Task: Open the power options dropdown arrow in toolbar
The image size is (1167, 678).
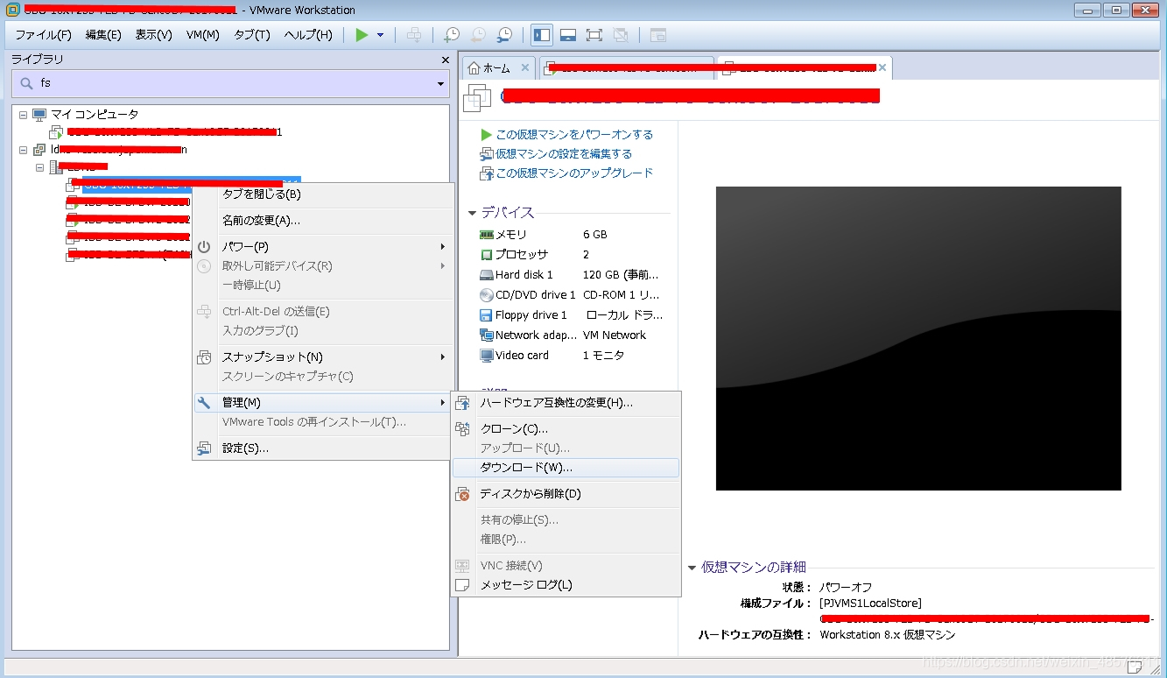Action: pyautogui.click(x=380, y=35)
